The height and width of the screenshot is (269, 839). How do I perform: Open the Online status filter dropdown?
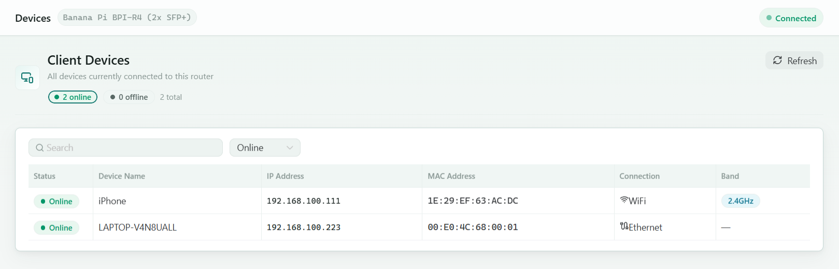[x=265, y=147]
